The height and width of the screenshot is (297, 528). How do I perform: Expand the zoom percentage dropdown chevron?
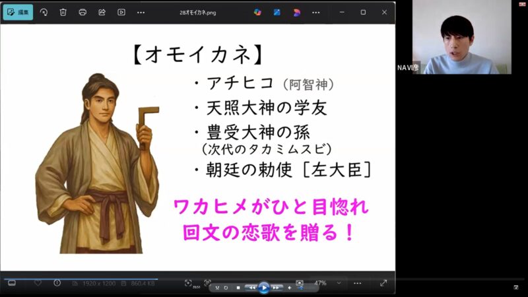pos(339,283)
